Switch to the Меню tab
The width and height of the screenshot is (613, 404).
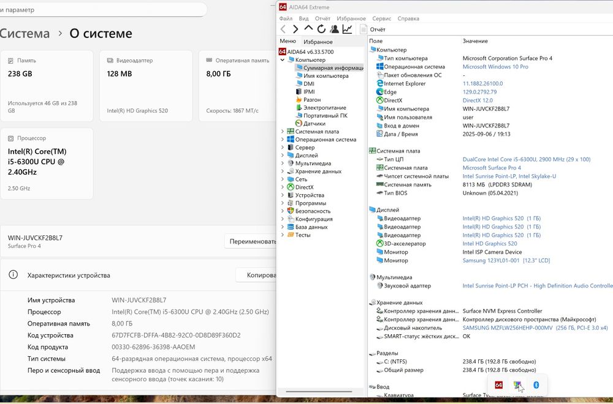(287, 41)
